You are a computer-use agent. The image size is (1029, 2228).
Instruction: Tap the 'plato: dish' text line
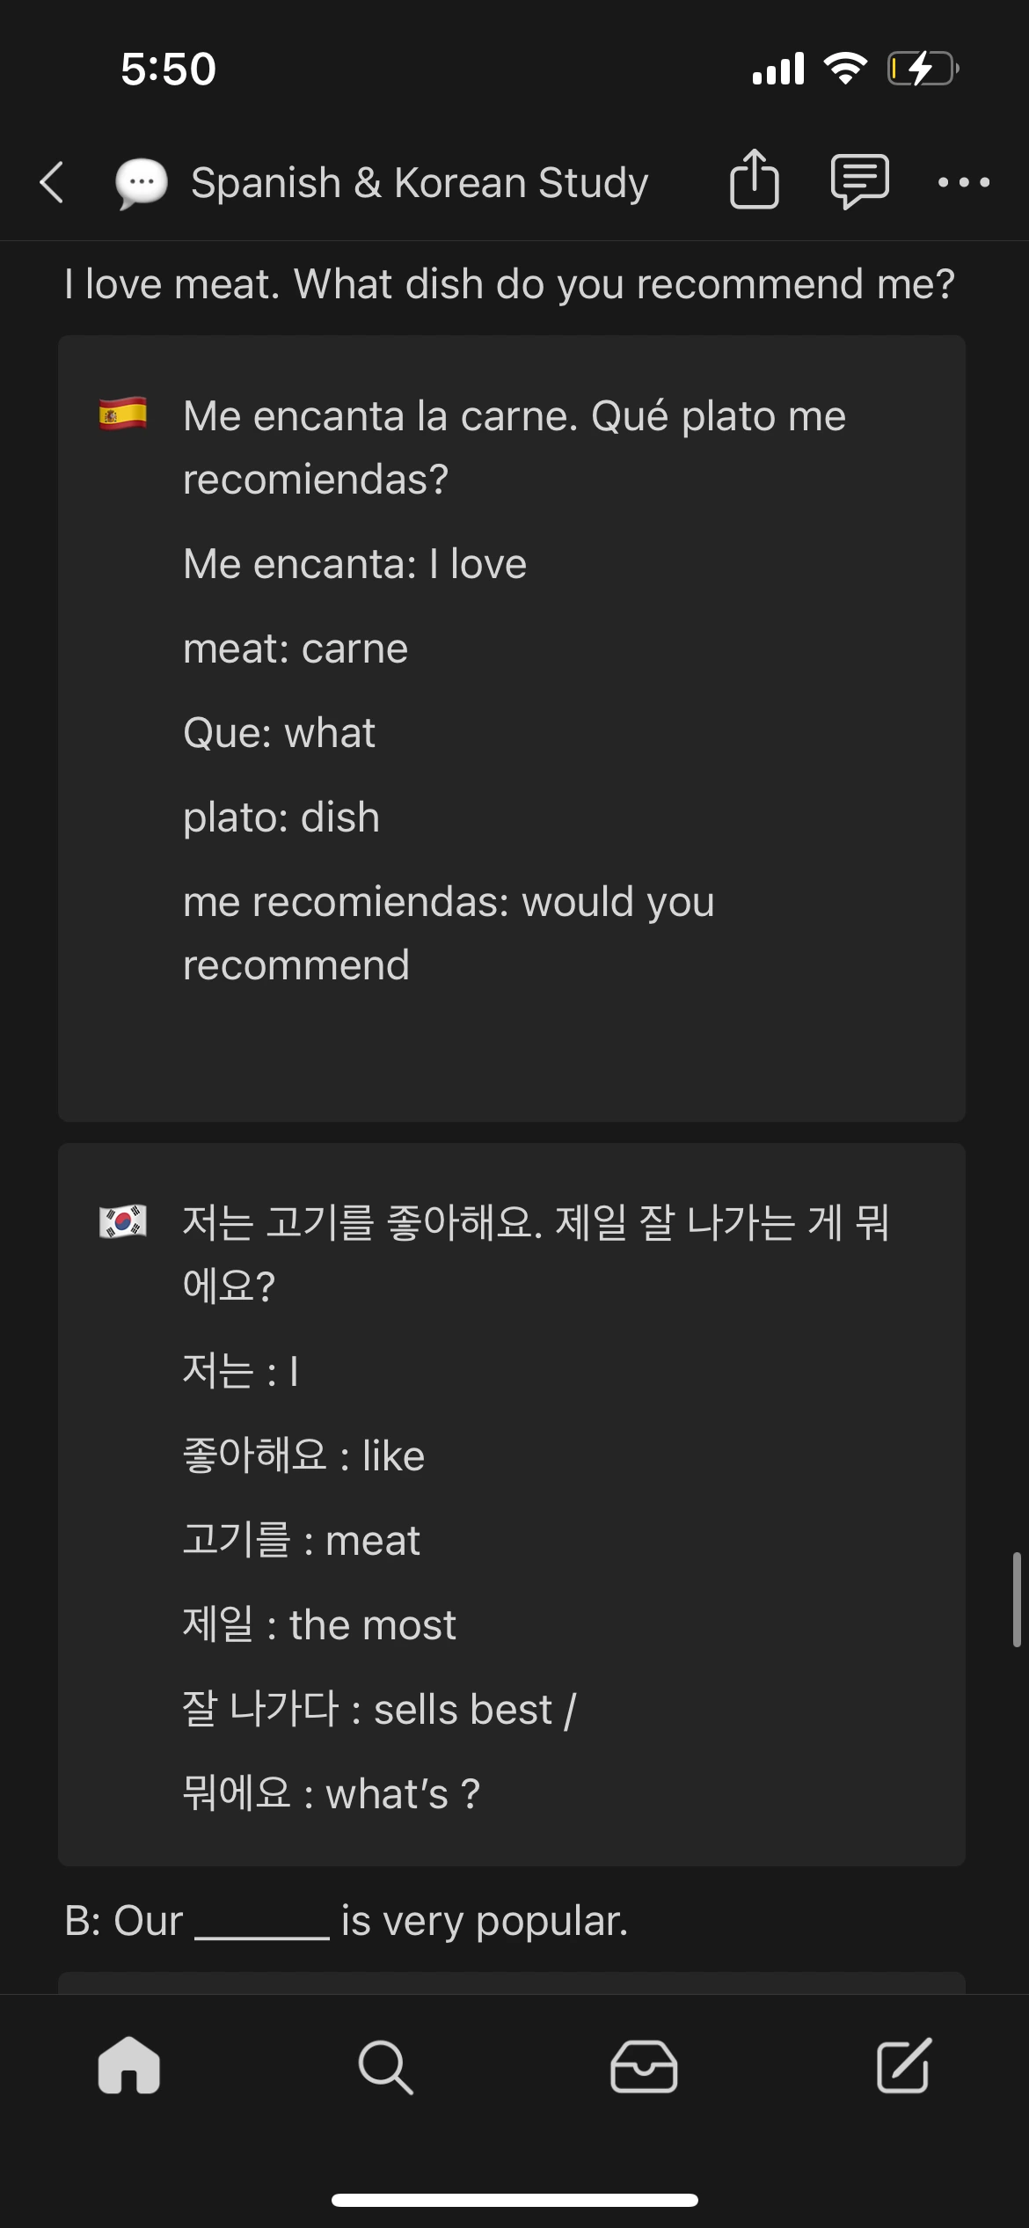click(x=281, y=817)
